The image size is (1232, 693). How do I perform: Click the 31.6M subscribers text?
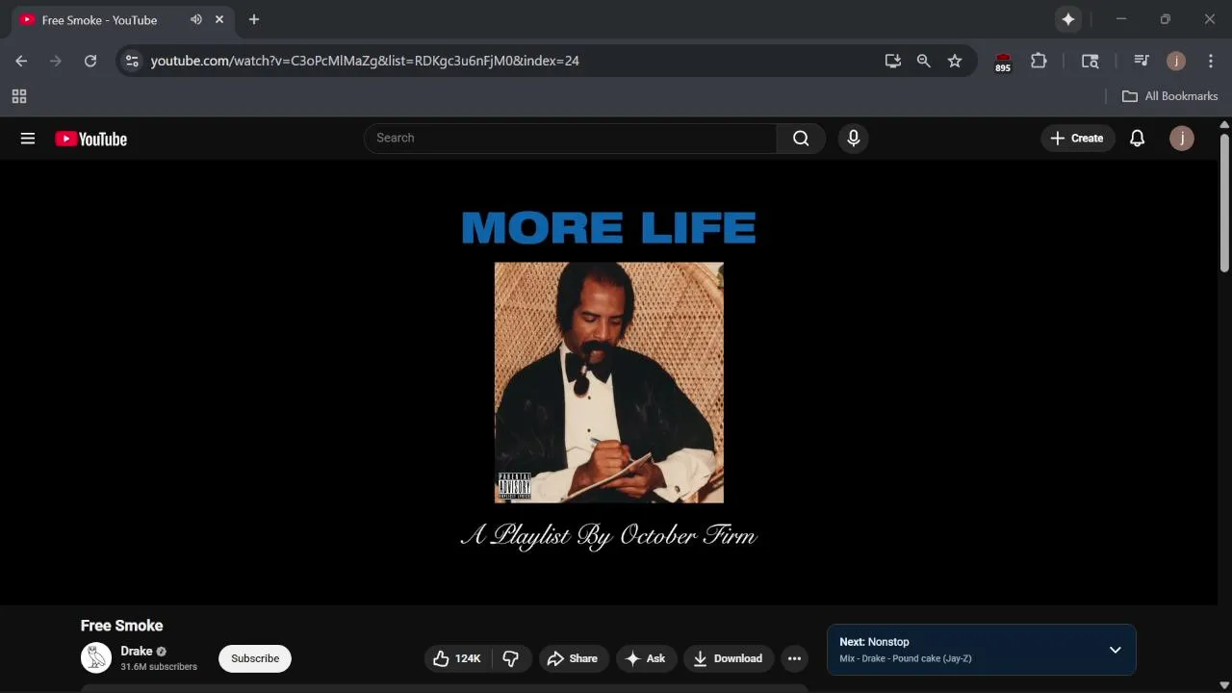tap(159, 667)
